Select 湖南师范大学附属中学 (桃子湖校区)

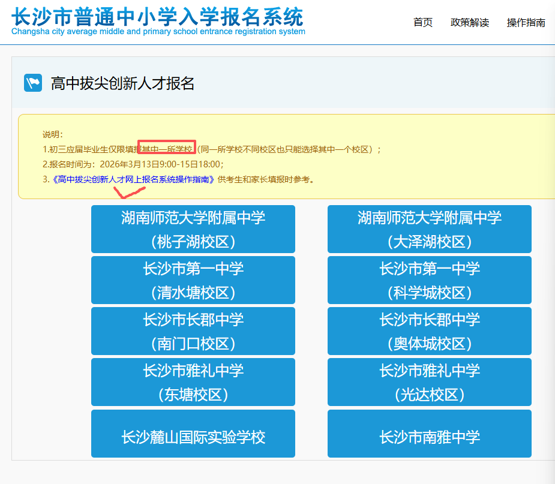(193, 229)
